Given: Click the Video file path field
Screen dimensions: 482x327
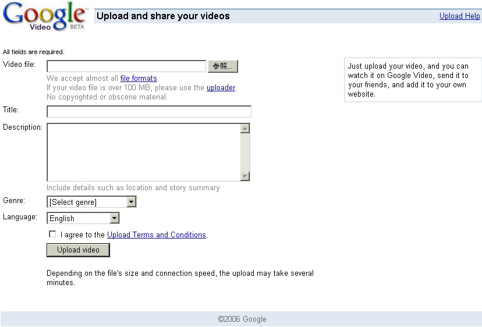Looking at the screenshot, I should pos(126,66).
